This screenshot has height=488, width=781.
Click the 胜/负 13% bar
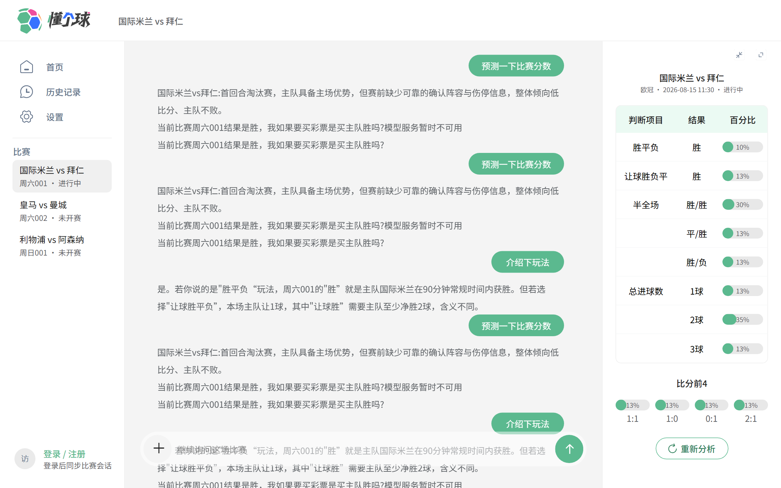[742, 262]
